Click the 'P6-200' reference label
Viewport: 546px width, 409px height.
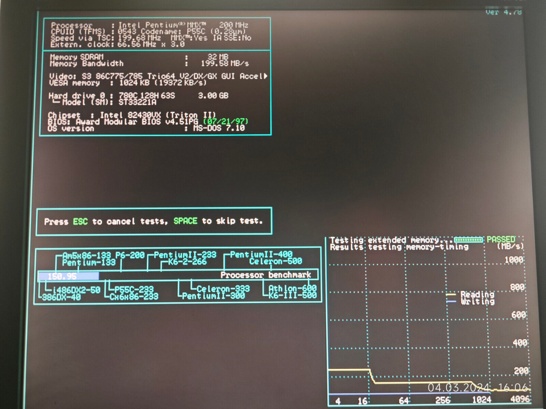click(x=130, y=255)
